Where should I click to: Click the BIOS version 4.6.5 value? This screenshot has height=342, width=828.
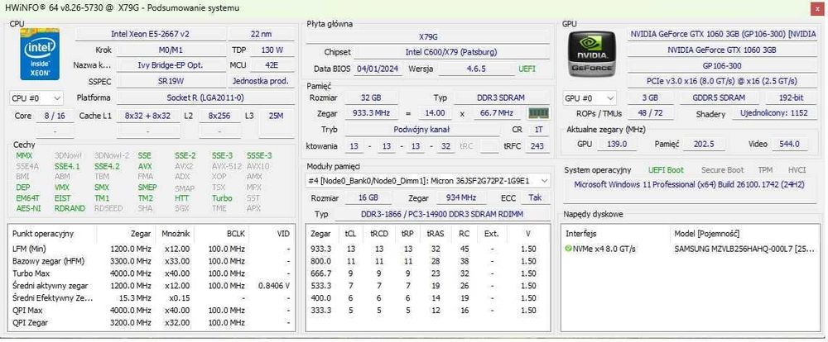(476, 69)
